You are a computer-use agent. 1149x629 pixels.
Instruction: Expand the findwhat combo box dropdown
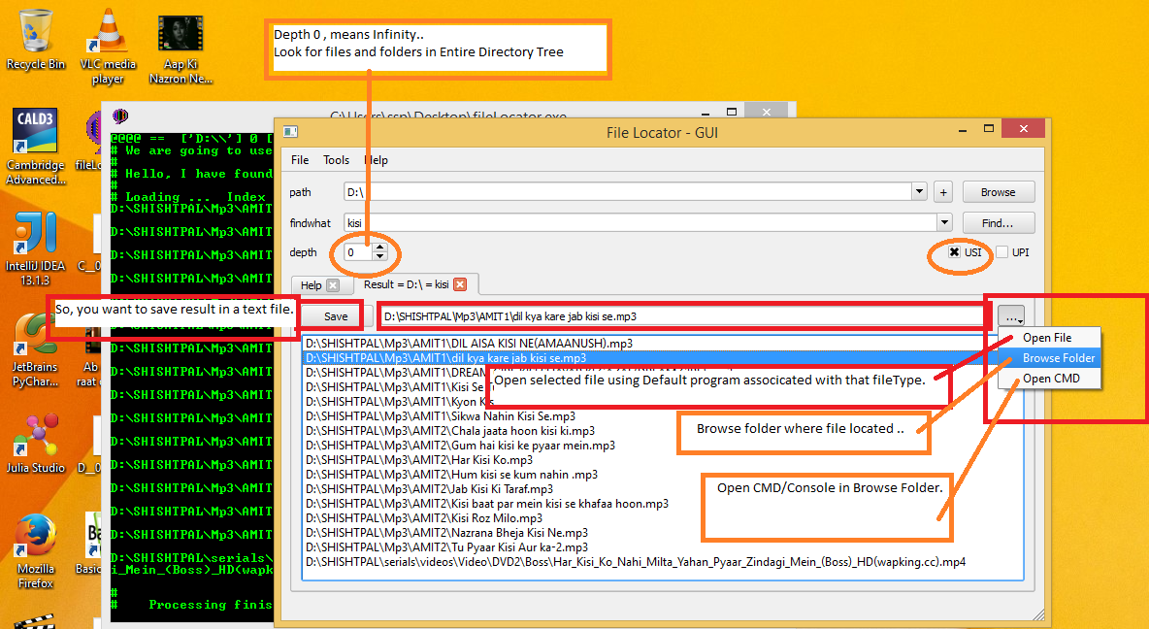click(x=944, y=223)
